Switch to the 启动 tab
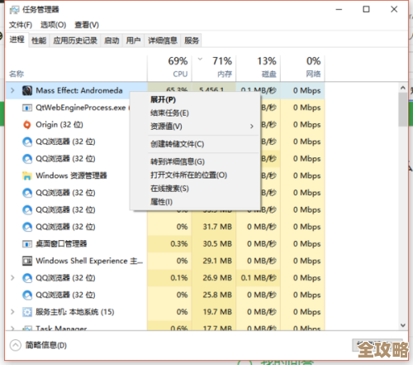413x365 pixels. [x=112, y=41]
